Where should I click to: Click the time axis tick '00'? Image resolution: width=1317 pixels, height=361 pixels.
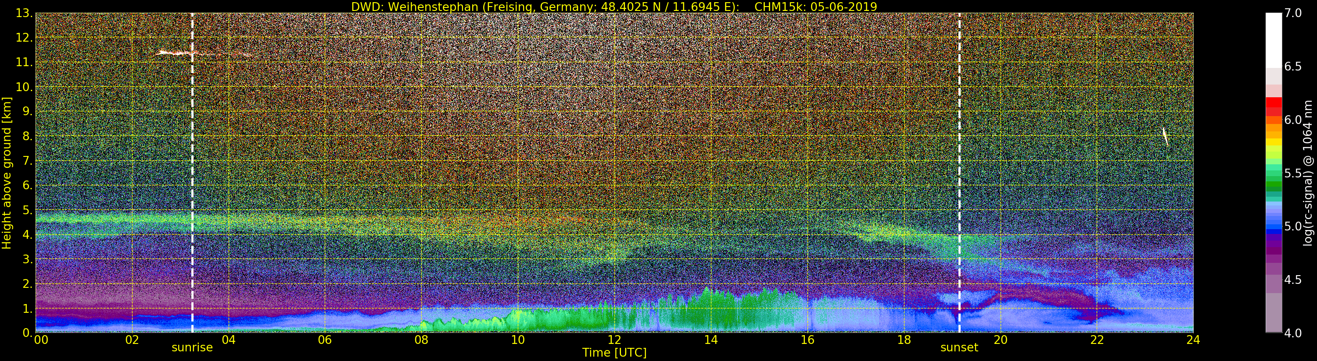(41, 340)
